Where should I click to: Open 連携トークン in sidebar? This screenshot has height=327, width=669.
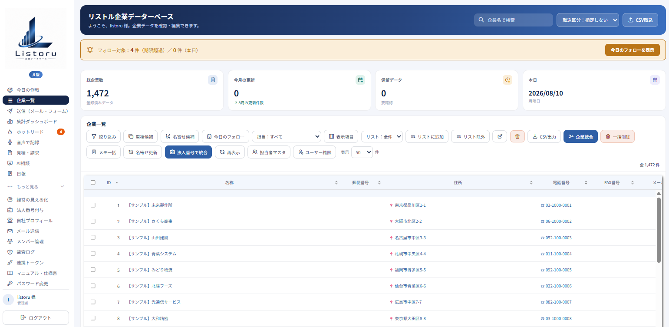click(36, 263)
